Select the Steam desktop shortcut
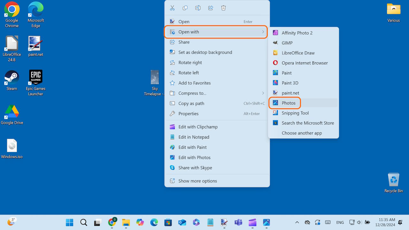Viewport: 409px width, 230px height. tap(12, 80)
